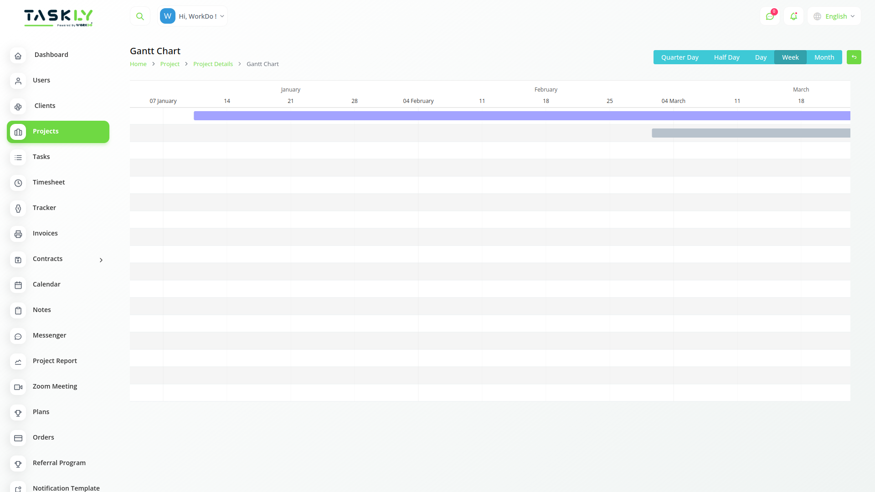Expand the Hi, WorkDo user menu
The width and height of the screenshot is (875, 492).
tap(192, 15)
